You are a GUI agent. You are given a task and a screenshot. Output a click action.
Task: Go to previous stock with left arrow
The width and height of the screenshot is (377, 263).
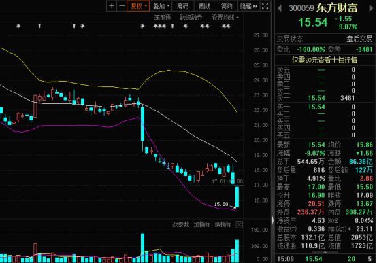pos(280,8)
